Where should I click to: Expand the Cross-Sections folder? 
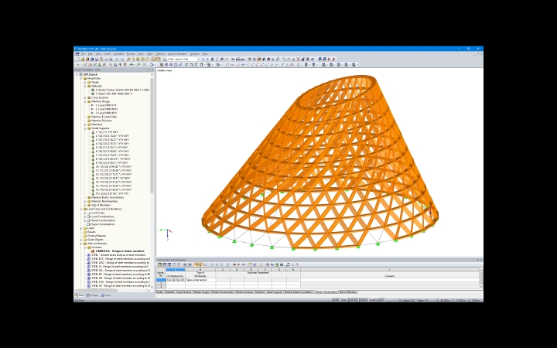tap(85, 97)
